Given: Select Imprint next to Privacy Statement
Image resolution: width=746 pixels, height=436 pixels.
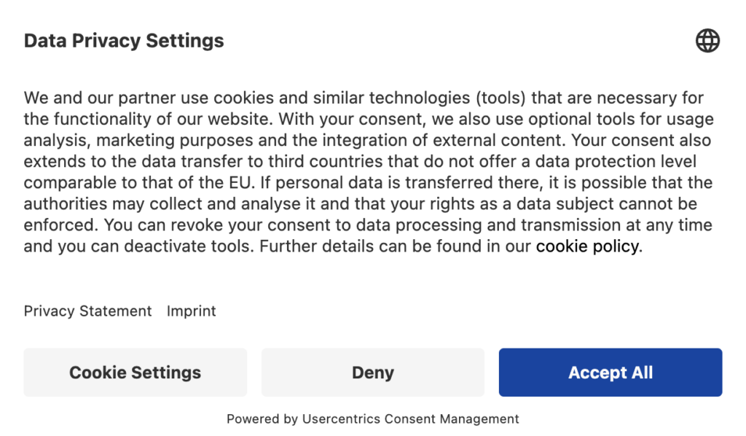Looking at the screenshot, I should [x=192, y=311].
